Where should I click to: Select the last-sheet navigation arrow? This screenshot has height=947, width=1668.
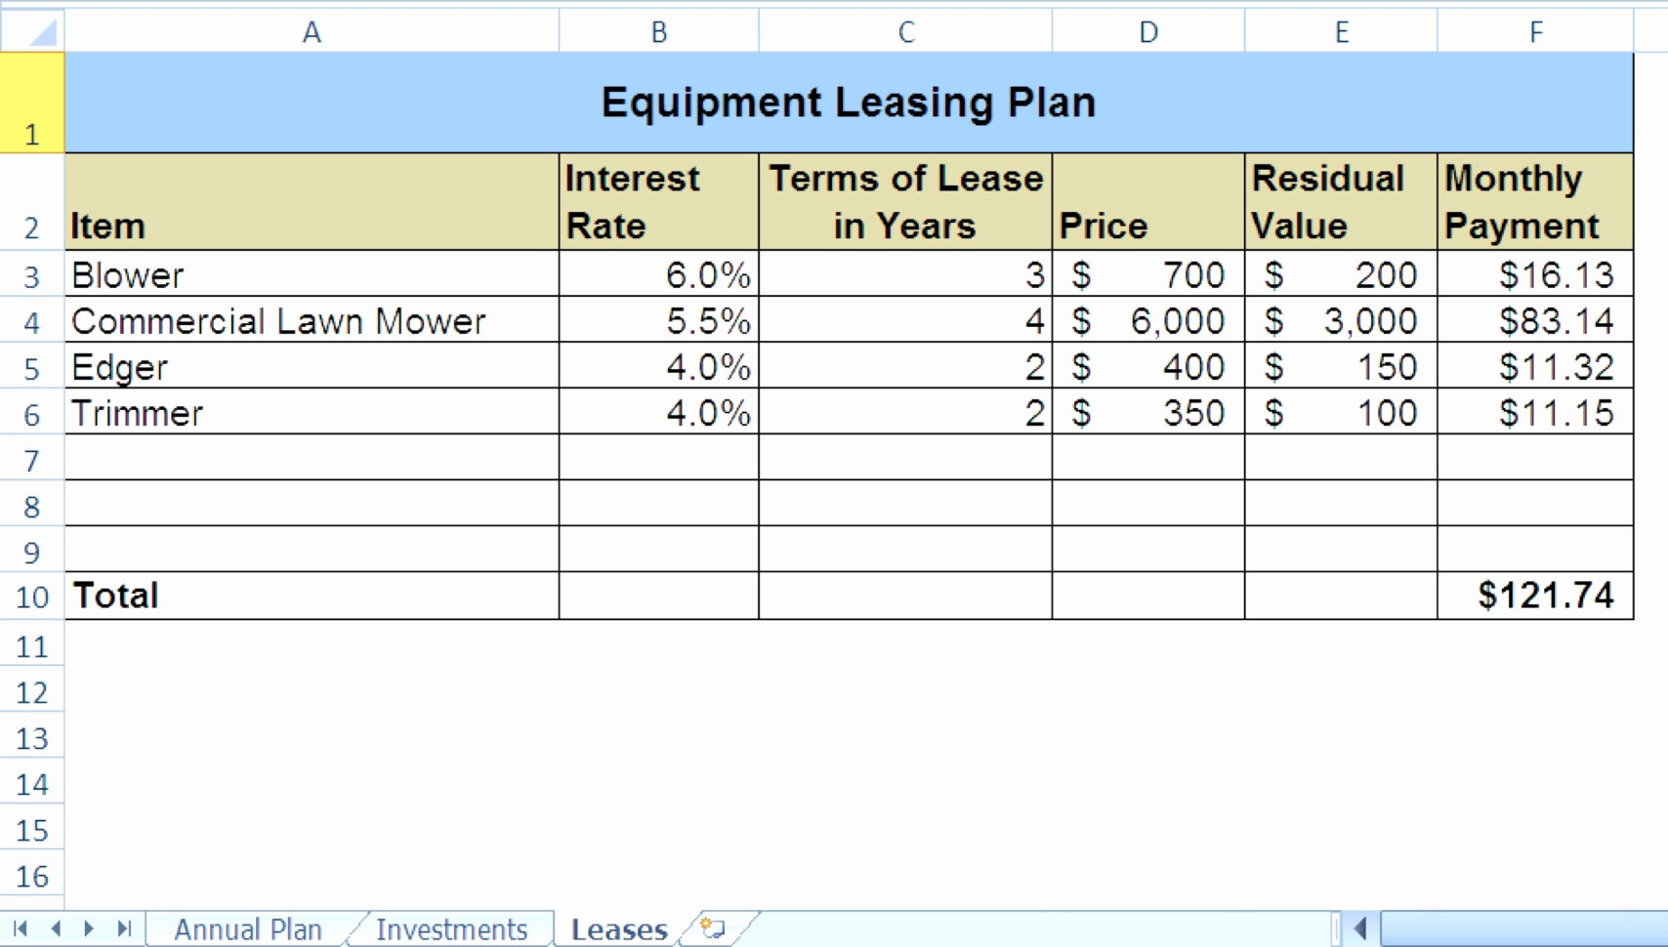[123, 928]
